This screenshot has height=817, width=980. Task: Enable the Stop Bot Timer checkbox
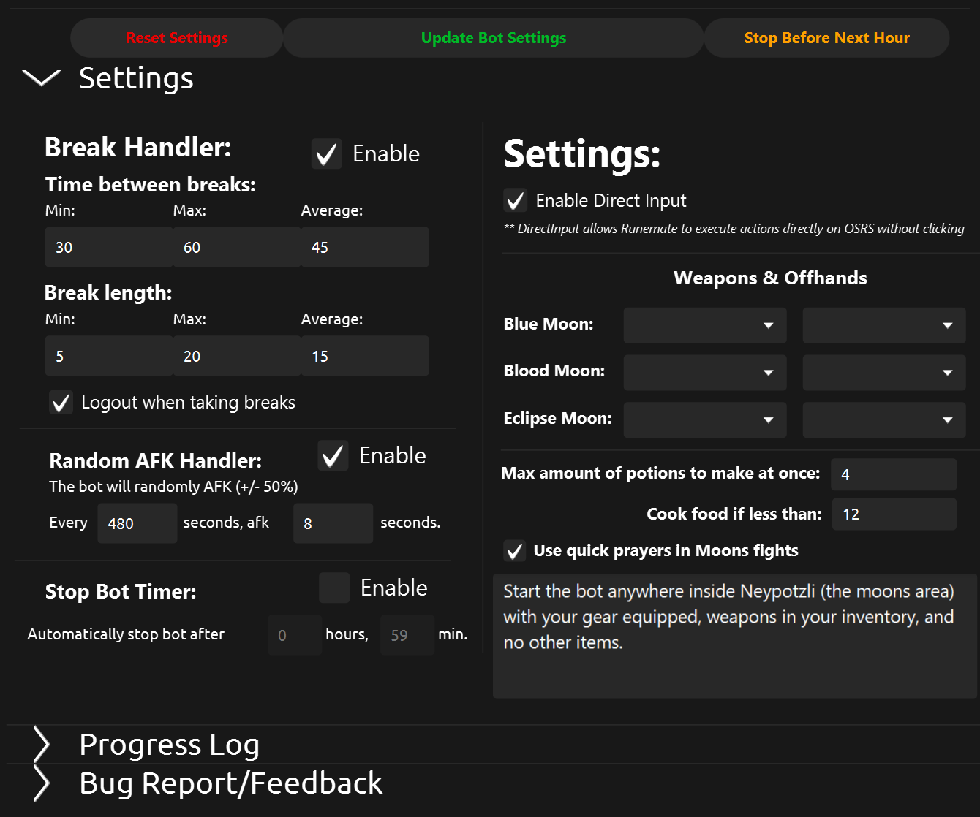pyautogui.click(x=334, y=588)
